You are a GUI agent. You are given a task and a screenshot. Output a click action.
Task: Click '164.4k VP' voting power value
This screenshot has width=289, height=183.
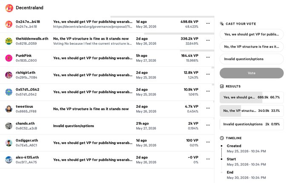point(189,56)
